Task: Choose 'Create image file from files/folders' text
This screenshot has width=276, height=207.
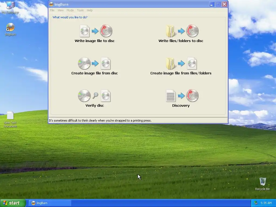Action: tap(181, 73)
